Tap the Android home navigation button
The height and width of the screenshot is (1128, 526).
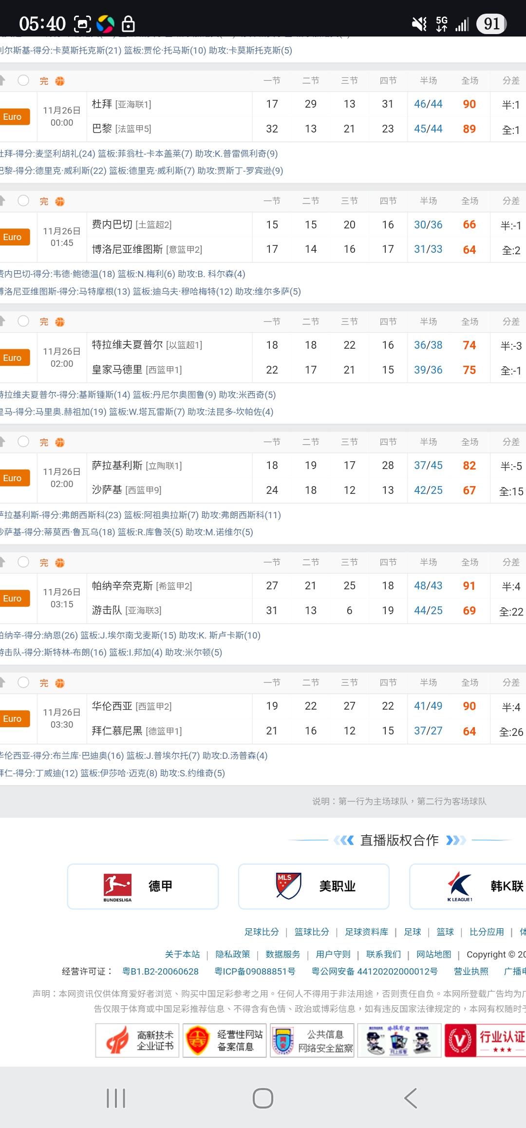263,1098
